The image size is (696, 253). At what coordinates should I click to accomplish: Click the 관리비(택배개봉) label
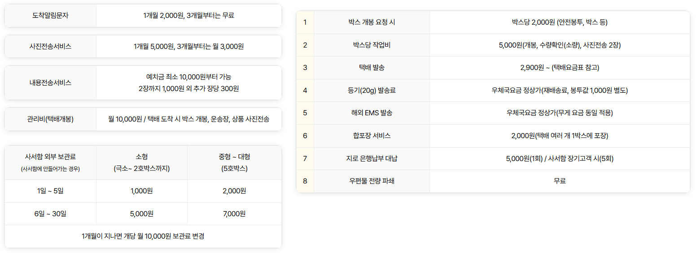[x=50, y=119]
